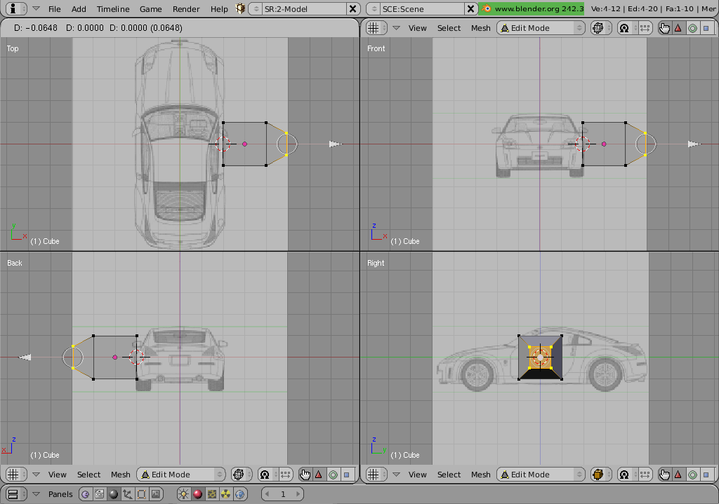Open solid draw type selector below Right view
Image resolution: width=719 pixels, height=504 pixels.
[x=601, y=475]
